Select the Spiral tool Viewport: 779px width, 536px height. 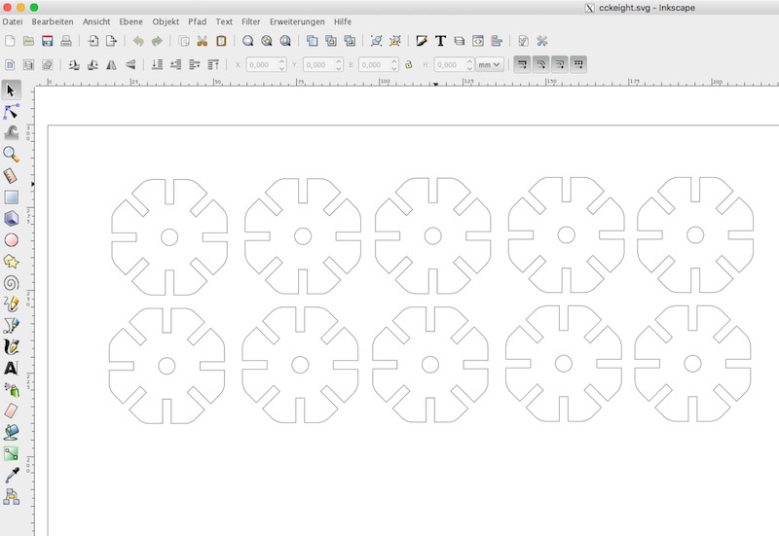point(11,283)
